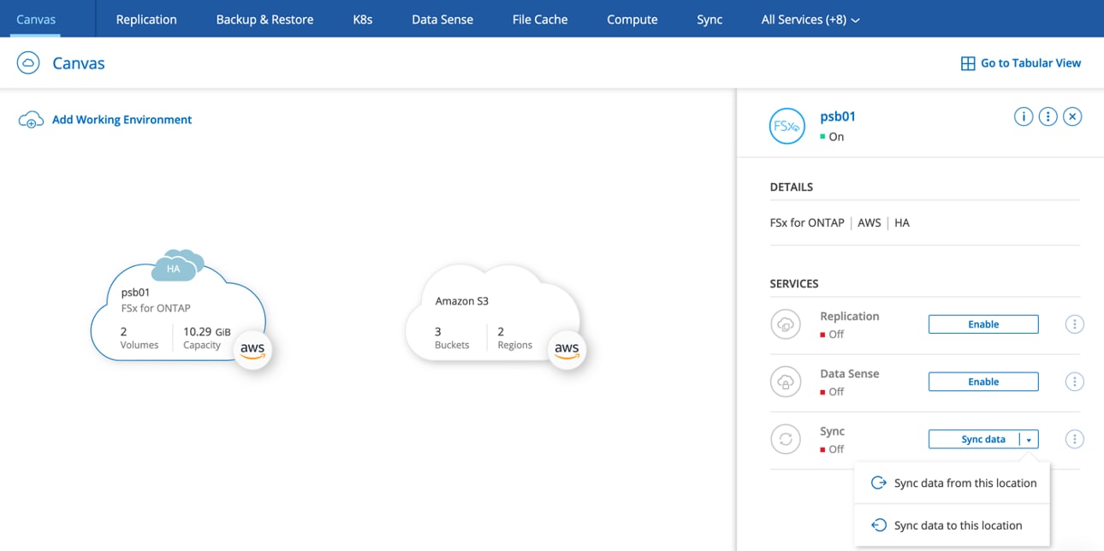This screenshot has height=551, width=1104.
Task: Select Sync data from this location
Action: (x=965, y=483)
